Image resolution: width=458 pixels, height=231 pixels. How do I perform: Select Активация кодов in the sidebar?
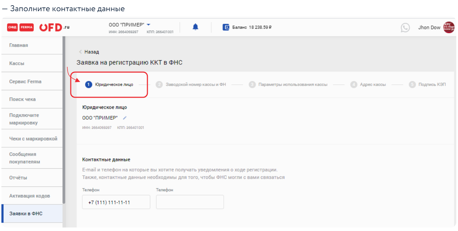32,196
